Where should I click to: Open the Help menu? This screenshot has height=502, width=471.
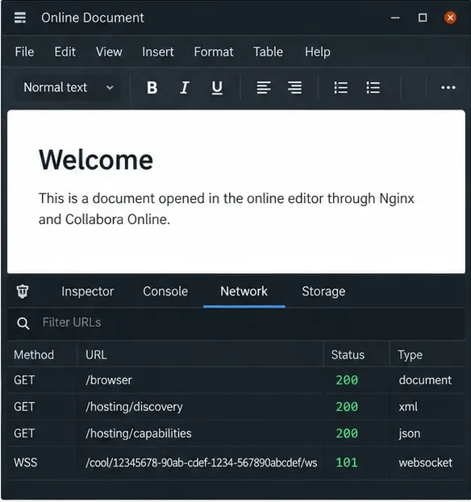pos(318,52)
